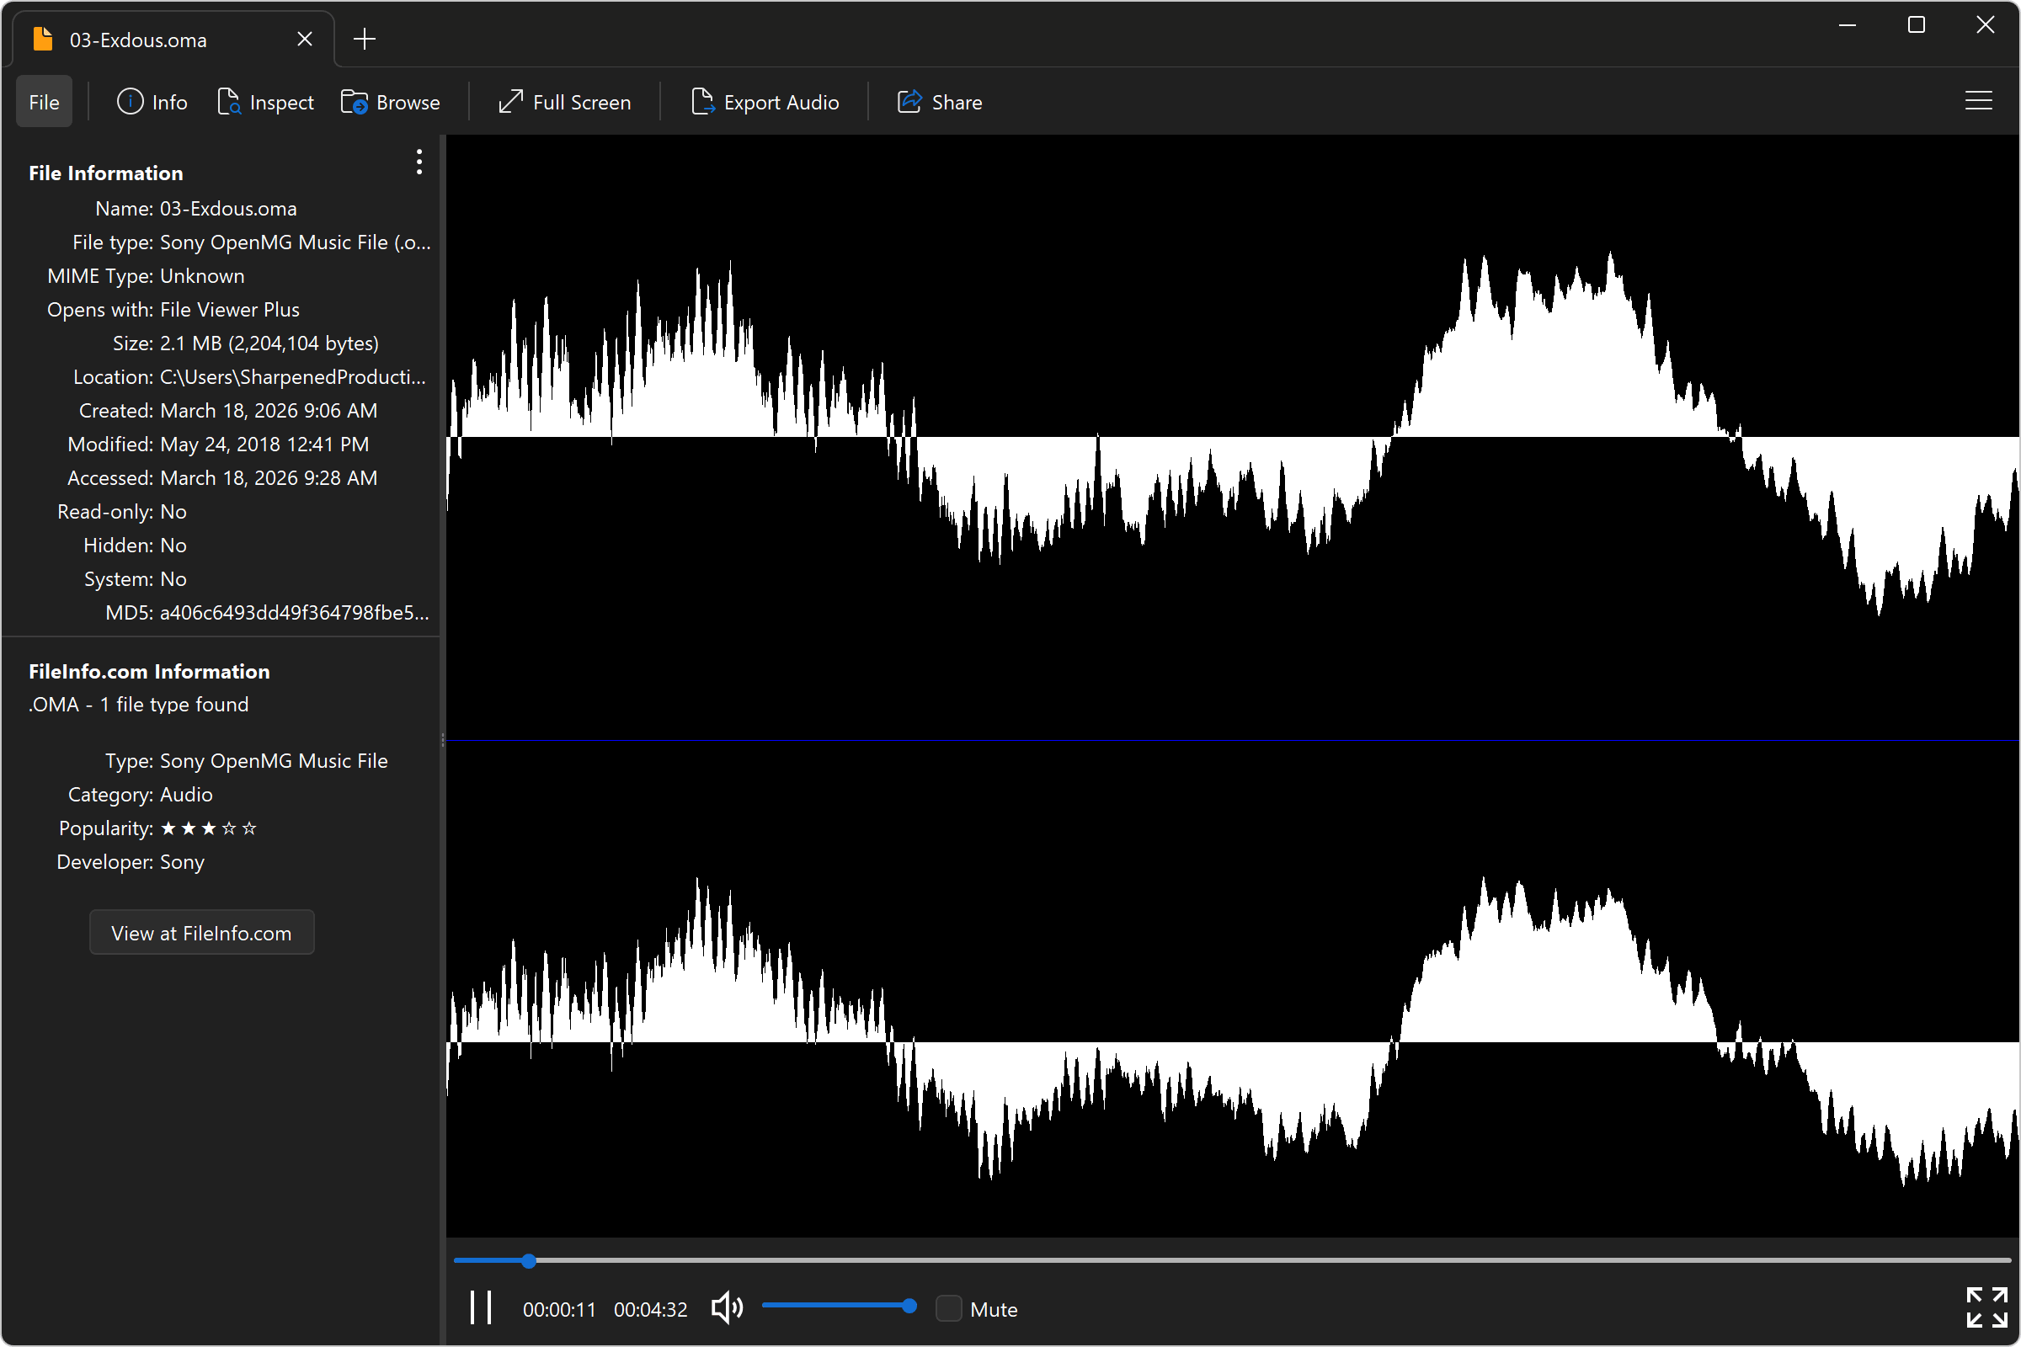Screen dimensions: 2021x1347
Task: Click Modified May 24, 2018 date
Action: pos(264,445)
